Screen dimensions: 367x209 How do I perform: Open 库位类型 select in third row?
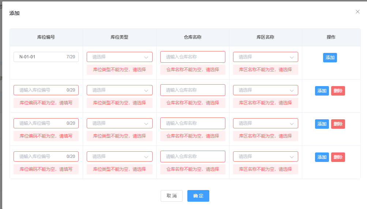pyautogui.click(x=120, y=123)
